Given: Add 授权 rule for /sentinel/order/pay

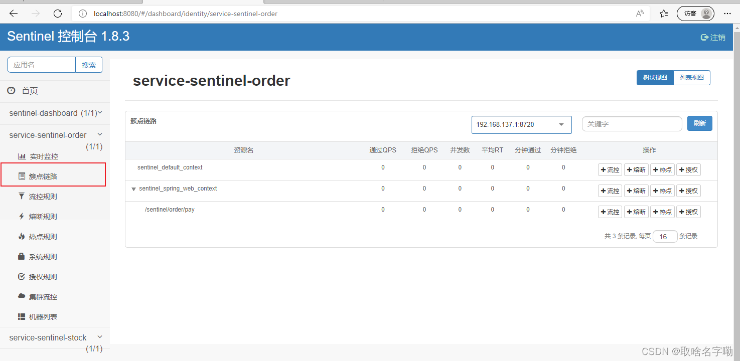Looking at the screenshot, I should click(x=688, y=212).
